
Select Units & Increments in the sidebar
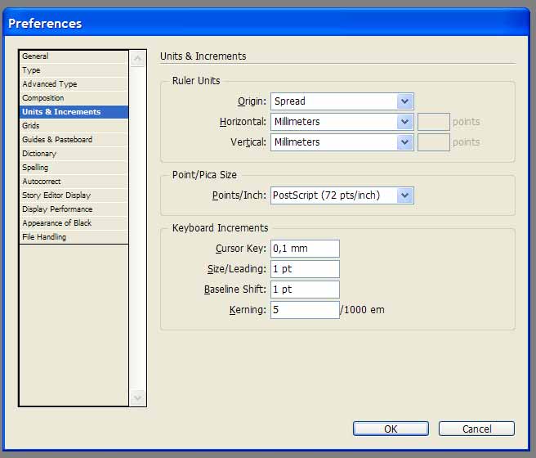[x=74, y=112]
